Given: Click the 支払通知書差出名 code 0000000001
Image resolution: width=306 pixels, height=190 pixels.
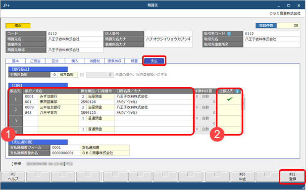Looking at the screenshot, I should click(65, 153).
